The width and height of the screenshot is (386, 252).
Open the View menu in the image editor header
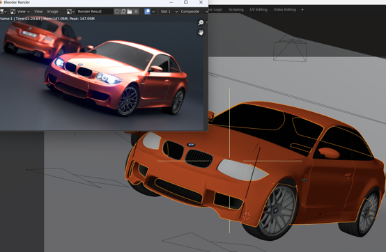pos(38,12)
